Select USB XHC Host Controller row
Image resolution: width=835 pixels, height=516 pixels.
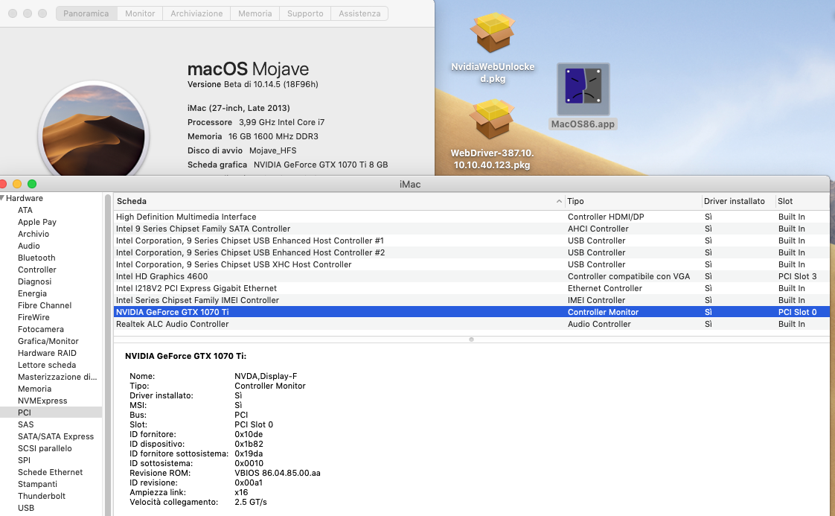pos(471,264)
